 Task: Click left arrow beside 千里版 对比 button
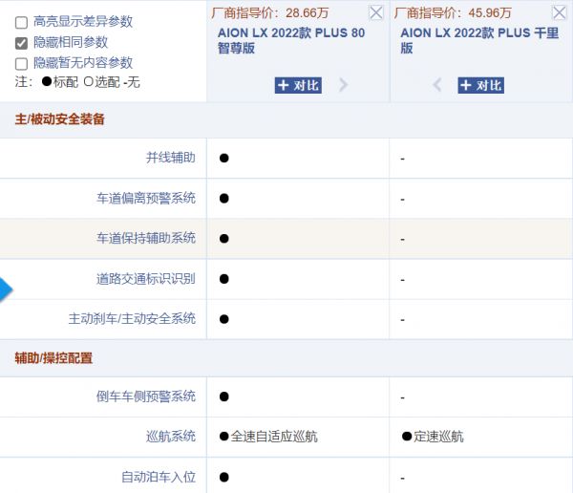pyautogui.click(x=438, y=85)
